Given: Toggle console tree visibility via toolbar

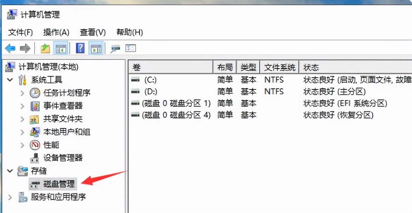Looking at the screenshot, I should click(60, 48).
